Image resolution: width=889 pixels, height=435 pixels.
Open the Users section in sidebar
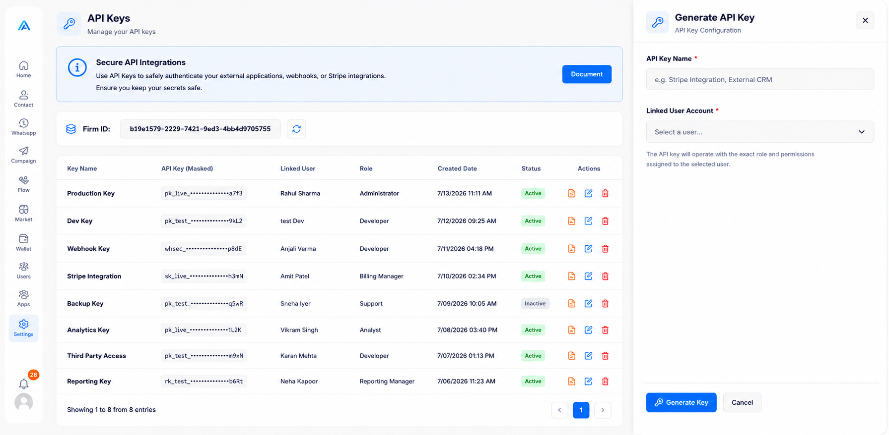(23, 271)
